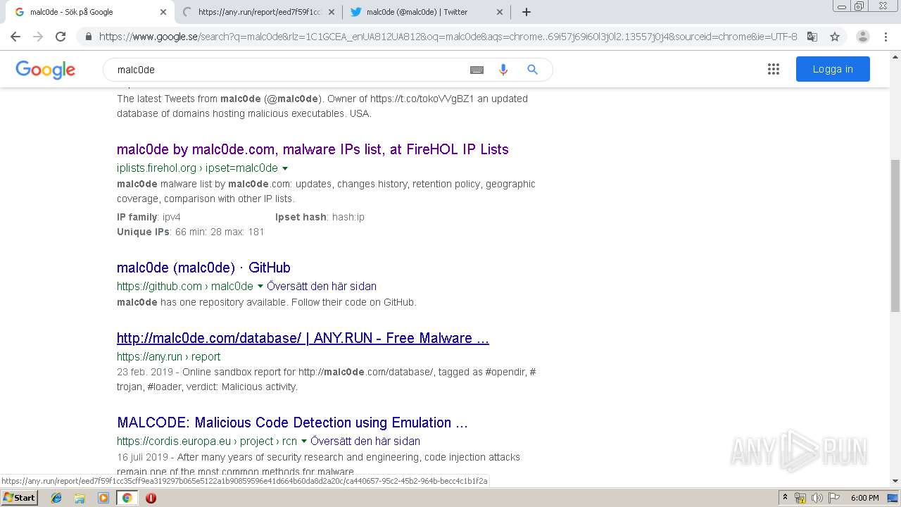The width and height of the screenshot is (901, 507).
Task: Switch to any.run report tab
Action: [x=258, y=12]
